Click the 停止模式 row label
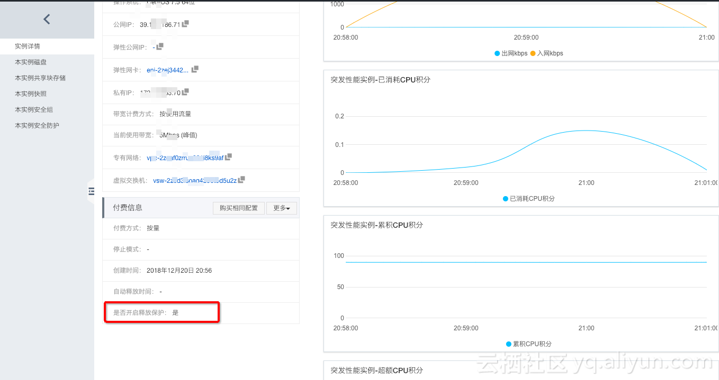 (x=127, y=249)
